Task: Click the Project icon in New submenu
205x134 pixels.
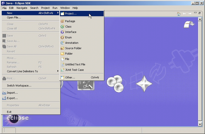Action: coord(63,14)
